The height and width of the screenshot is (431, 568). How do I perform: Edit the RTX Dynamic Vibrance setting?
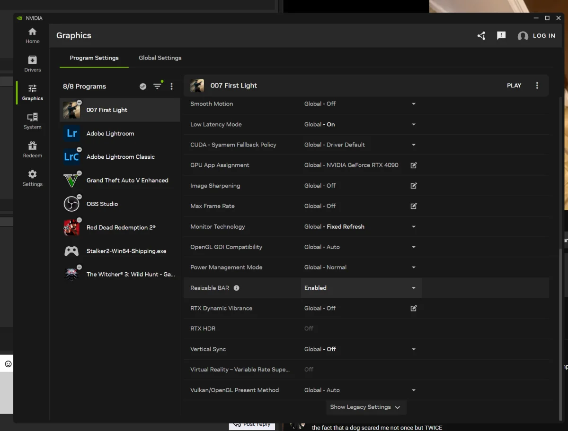pyautogui.click(x=414, y=308)
